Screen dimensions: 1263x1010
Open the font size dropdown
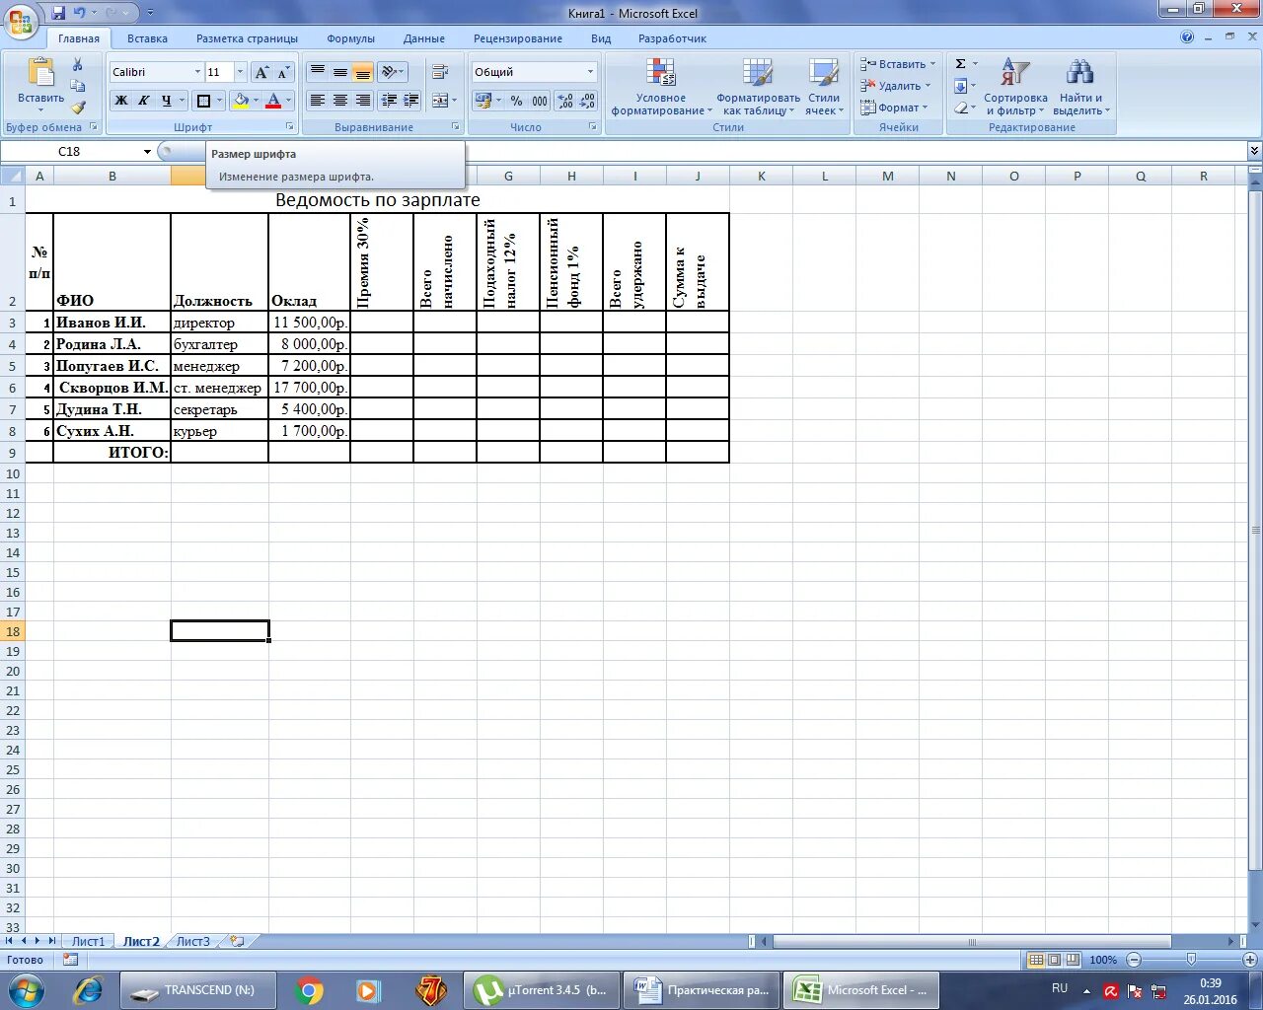(240, 72)
